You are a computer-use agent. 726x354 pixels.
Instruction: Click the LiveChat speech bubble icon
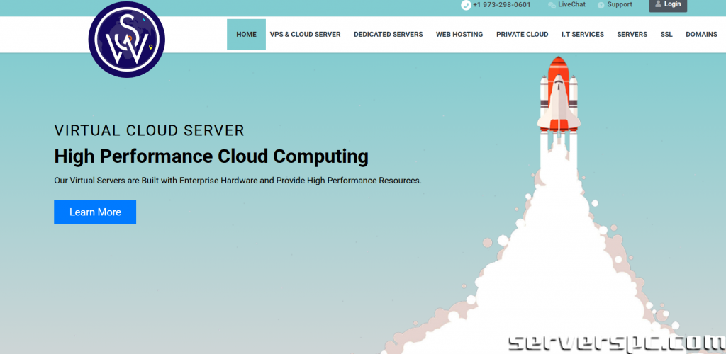pos(552,5)
